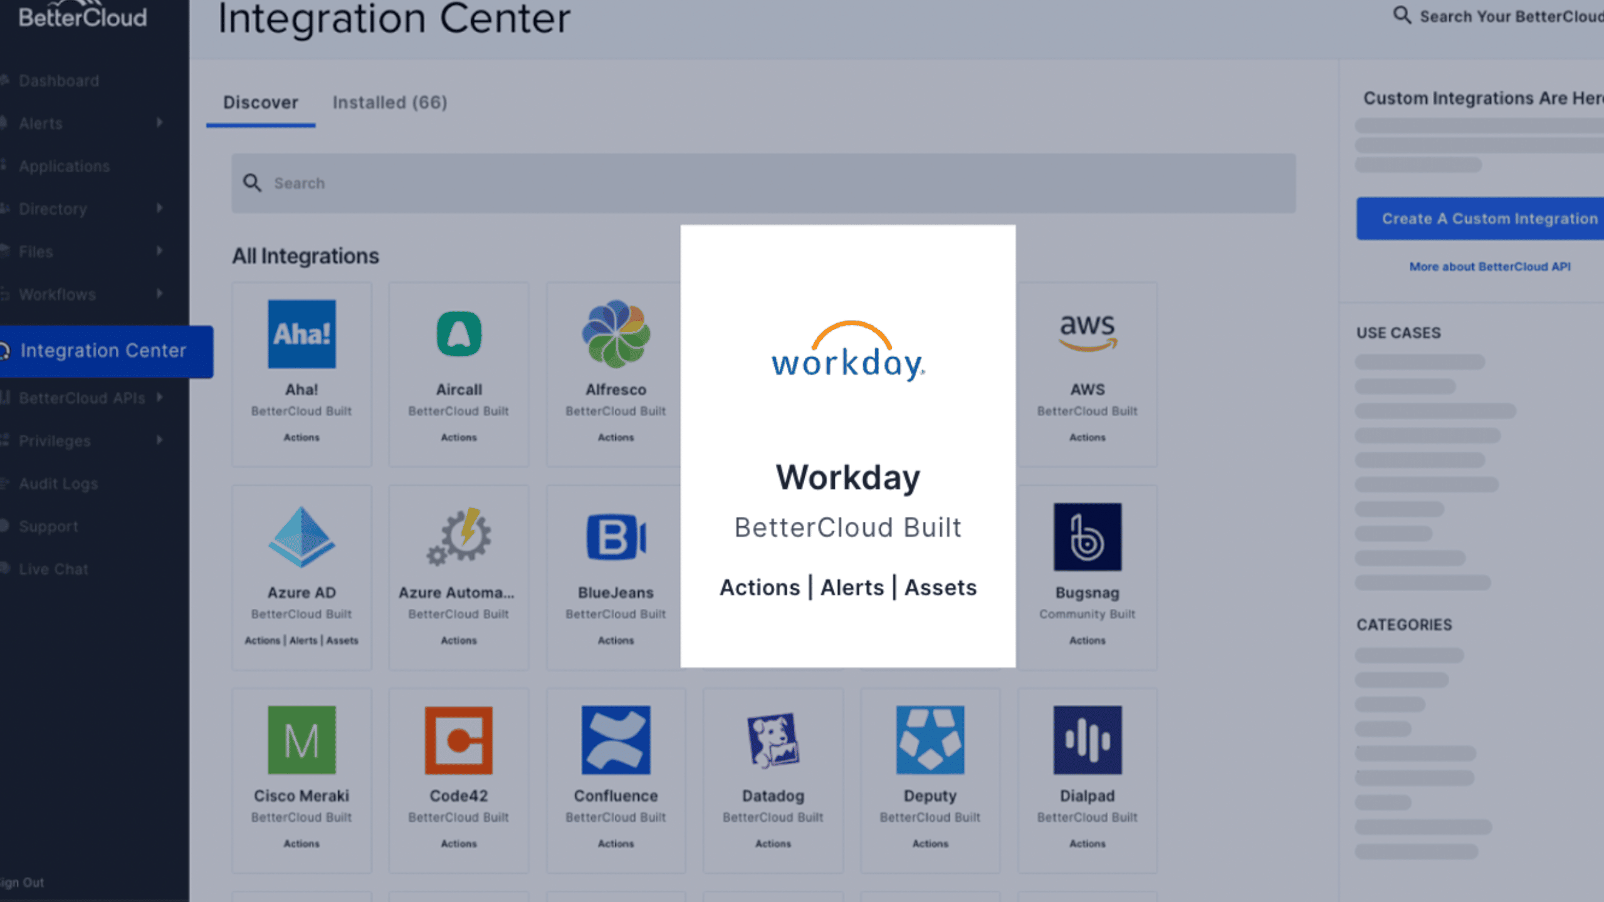Open More about BetterCloud API link
Screen dimensions: 1604x902
coord(1489,267)
